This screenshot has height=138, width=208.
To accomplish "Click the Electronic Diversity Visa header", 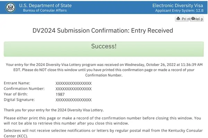I will point(177,5).
